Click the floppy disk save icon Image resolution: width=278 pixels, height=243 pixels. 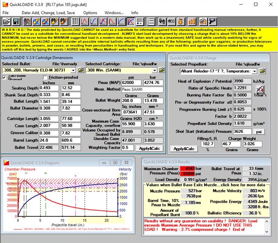click(x=15, y=22)
